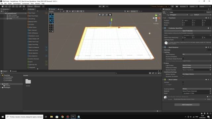This screenshot has width=212, height=119.
Task: Select Directional Light in Hierarchy
Action: pyautogui.click(x=14, y=17)
